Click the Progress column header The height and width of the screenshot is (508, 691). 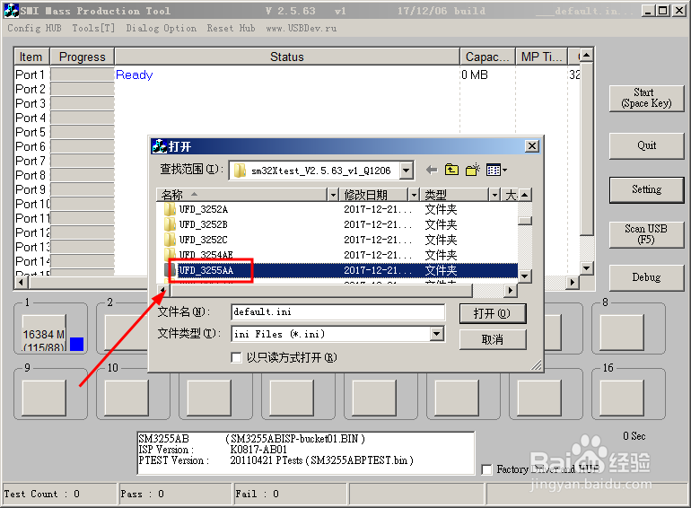pyautogui.click(x=82, y=57)
